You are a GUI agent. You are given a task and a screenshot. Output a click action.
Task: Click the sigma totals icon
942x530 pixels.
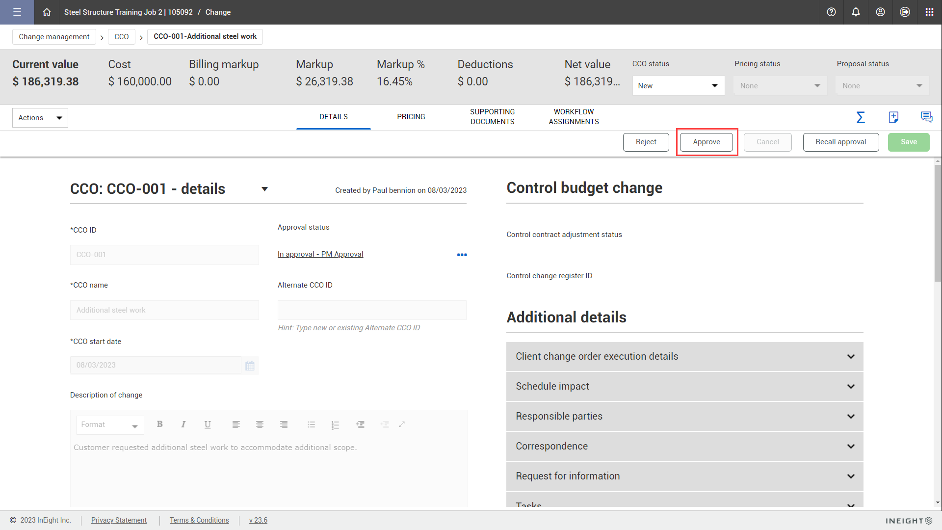(x=861, y=117)
